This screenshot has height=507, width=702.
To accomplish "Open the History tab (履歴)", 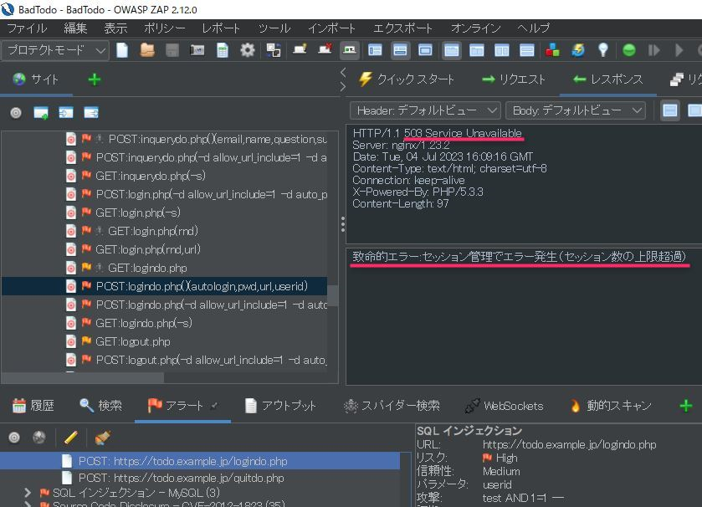I will click(33, 406).
